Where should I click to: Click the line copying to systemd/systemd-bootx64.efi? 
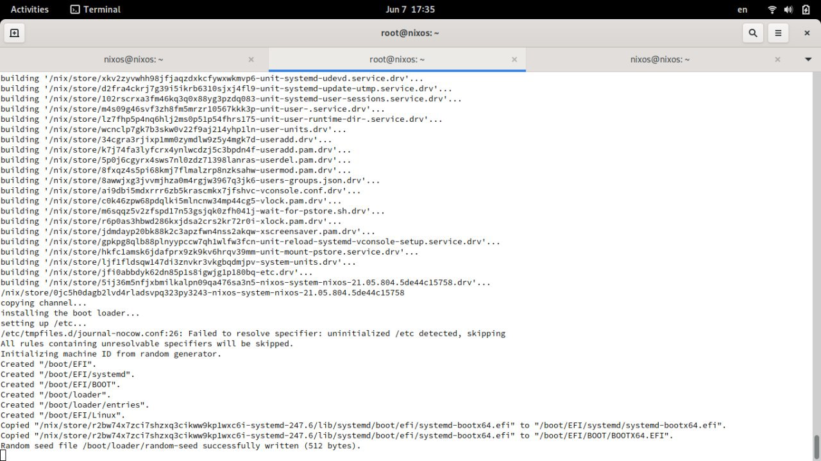pos(363,425)
